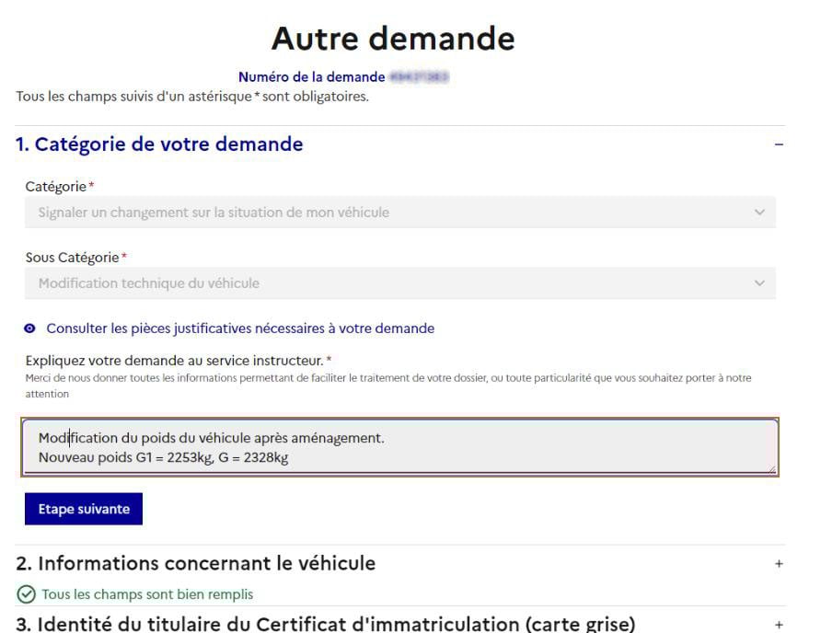Click the chevron arrow of Catégorie field
Viewport: 821px width, 633px height.
click(758, 213)
